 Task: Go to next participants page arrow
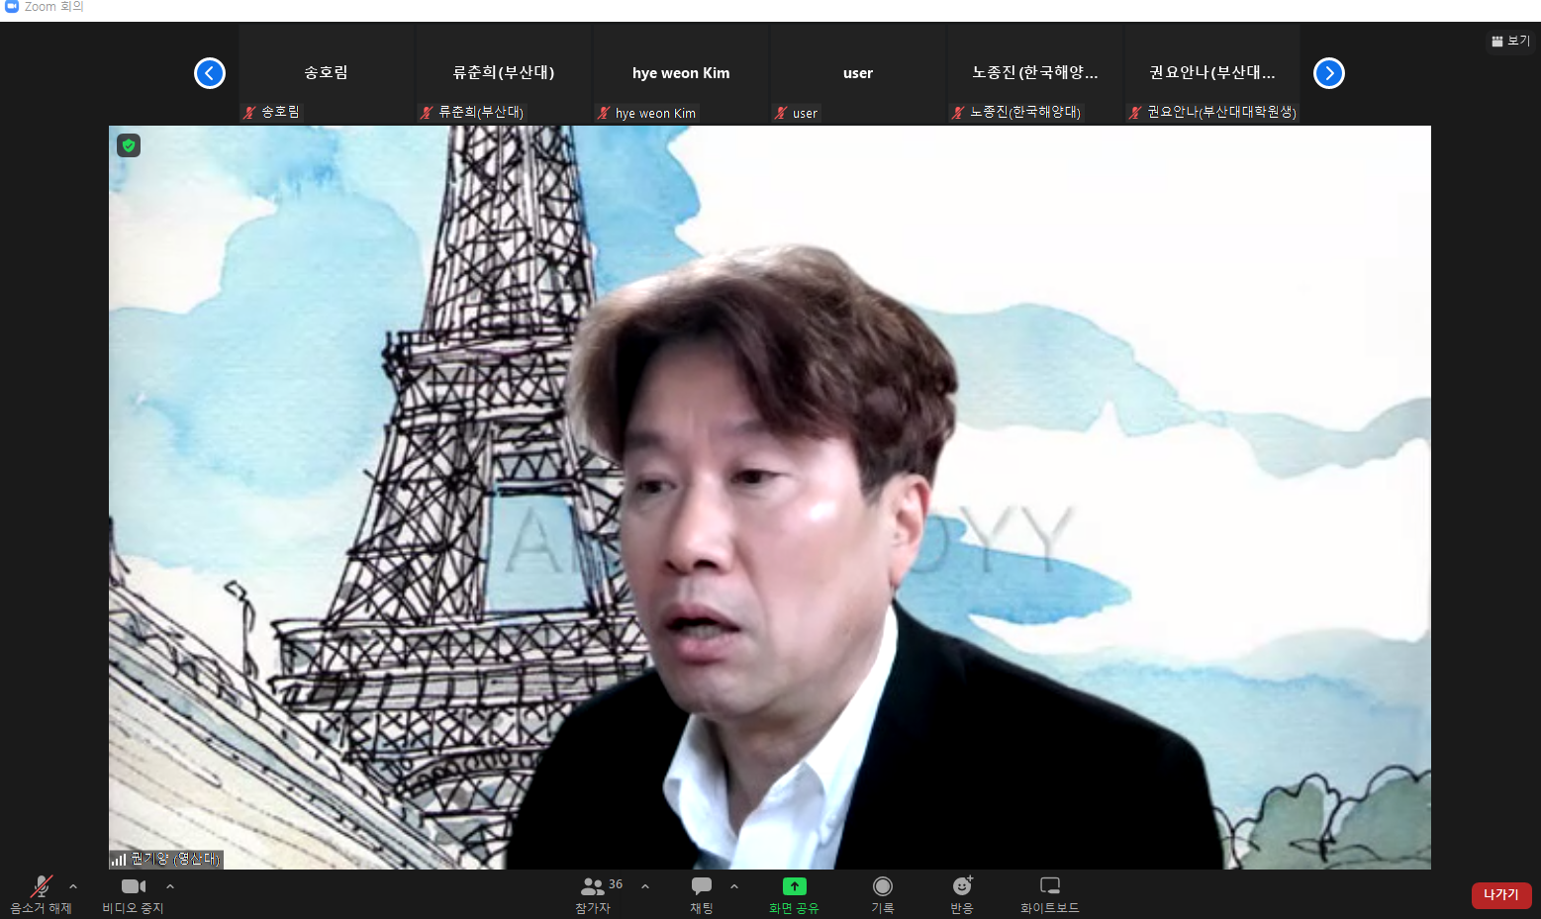(x=1328, y=73)
